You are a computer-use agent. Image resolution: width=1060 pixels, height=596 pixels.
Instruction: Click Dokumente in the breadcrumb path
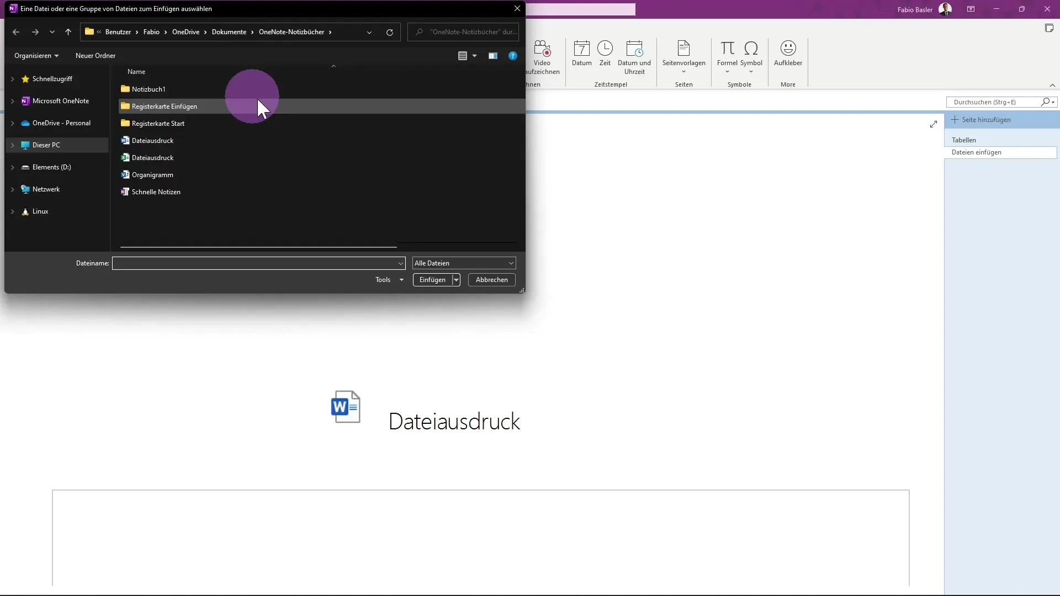229,32
